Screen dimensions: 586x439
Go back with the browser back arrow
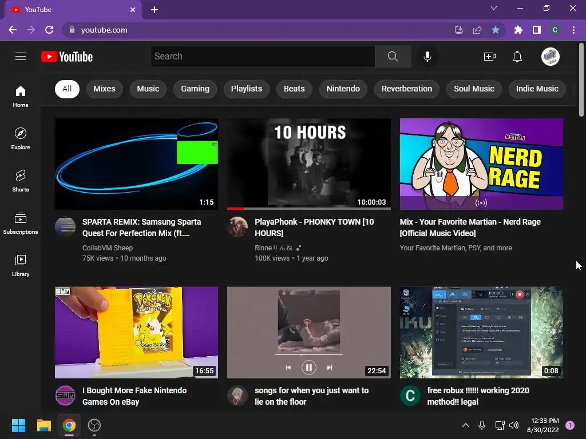(13, 30)
